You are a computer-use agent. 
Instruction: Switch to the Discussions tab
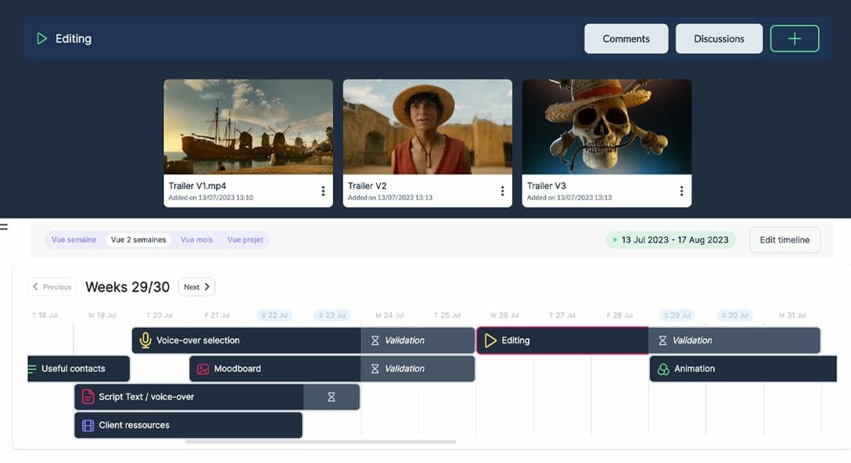pos(719,38)
